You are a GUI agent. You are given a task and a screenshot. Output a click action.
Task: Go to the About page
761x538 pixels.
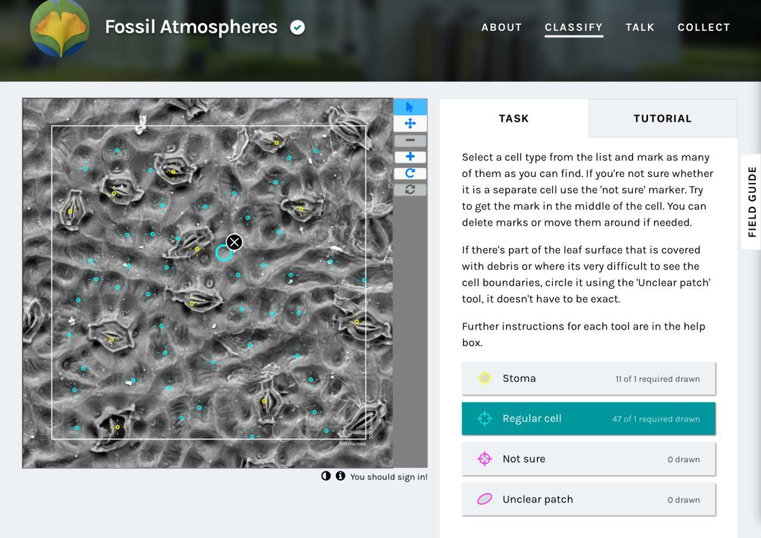click(x=502, y=27)
